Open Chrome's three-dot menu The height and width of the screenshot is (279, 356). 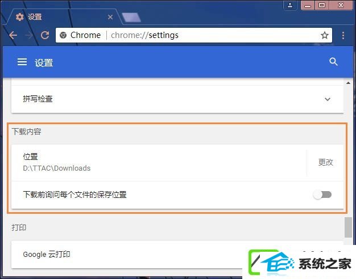click(x=343, y=35)
